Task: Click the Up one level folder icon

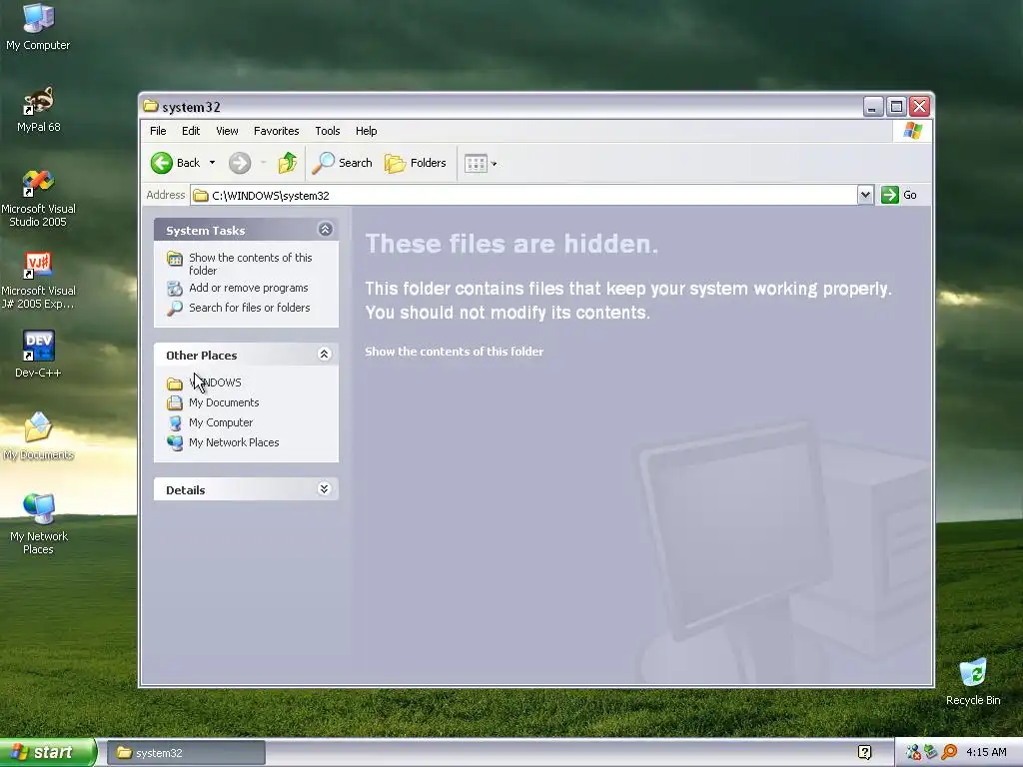Action: coord(287,163)
